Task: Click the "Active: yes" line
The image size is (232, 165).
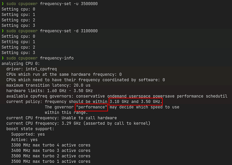Action: [x=25, y=140]
